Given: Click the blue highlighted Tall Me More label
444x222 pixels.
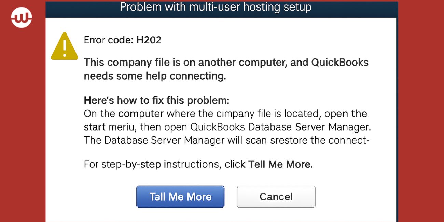Looking at the screenshot, I should (180, 196).
